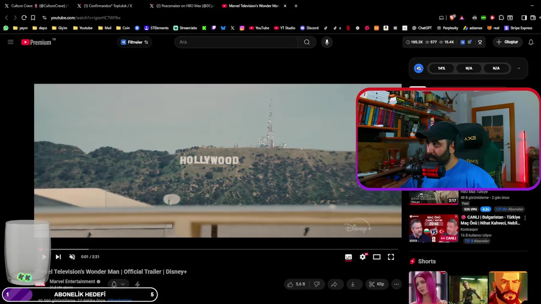Open browser extensions puzzle icon

click(501, 18)
